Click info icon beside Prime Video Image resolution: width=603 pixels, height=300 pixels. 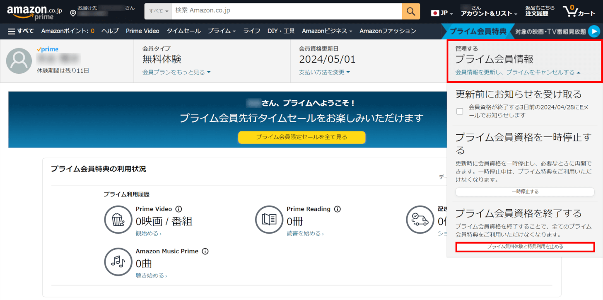(x=178, y=209)
